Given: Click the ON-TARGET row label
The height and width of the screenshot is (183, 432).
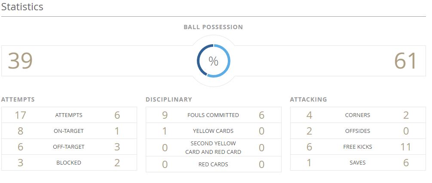Looking at the screenshot, I should 69,131.
